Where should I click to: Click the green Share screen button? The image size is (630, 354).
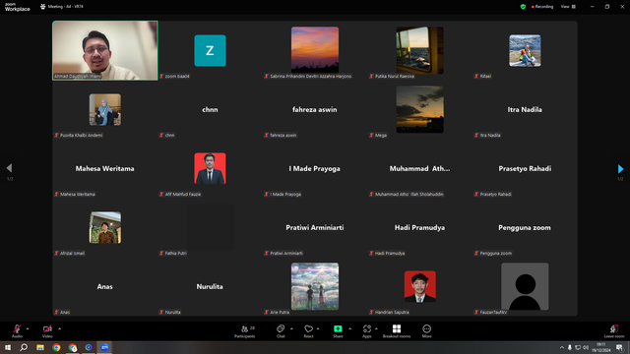pyautogui.click(x=338, y=331)
